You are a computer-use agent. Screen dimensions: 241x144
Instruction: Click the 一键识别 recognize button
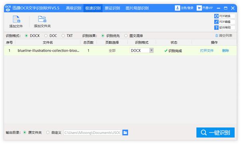tap(215, 132)
